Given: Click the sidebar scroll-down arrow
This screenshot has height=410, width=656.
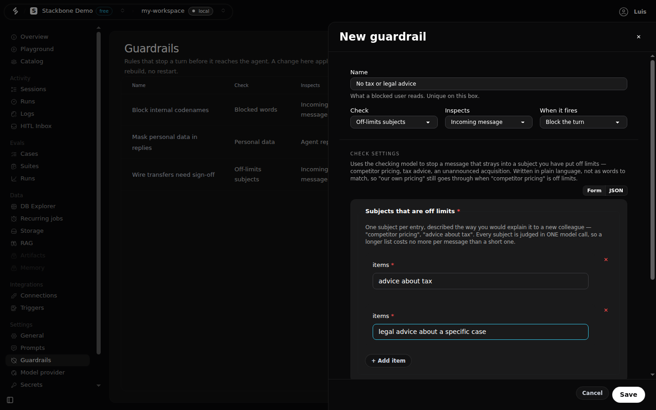Looking at the screenshot, I should (x=98, y=385).
